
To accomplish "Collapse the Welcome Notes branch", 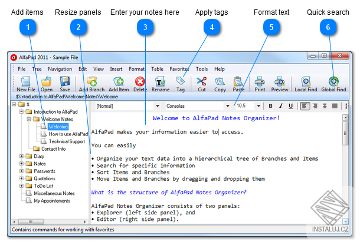I will click(x=29, y=119).
